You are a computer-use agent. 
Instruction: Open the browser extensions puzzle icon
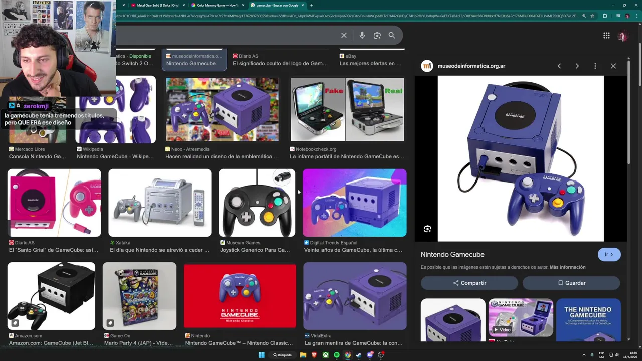click(605, 16)
